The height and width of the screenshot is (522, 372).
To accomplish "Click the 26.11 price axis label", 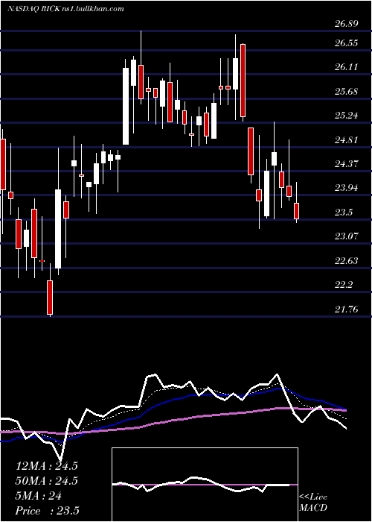I will click(346, 67).
